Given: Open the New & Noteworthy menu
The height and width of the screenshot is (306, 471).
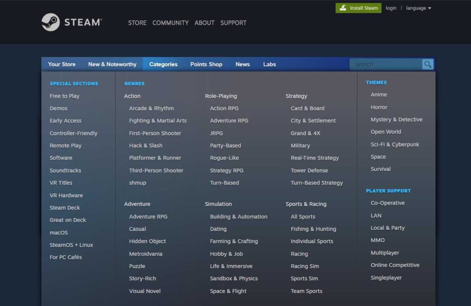Looking at the screenshot, I should (x=112, y=65).
